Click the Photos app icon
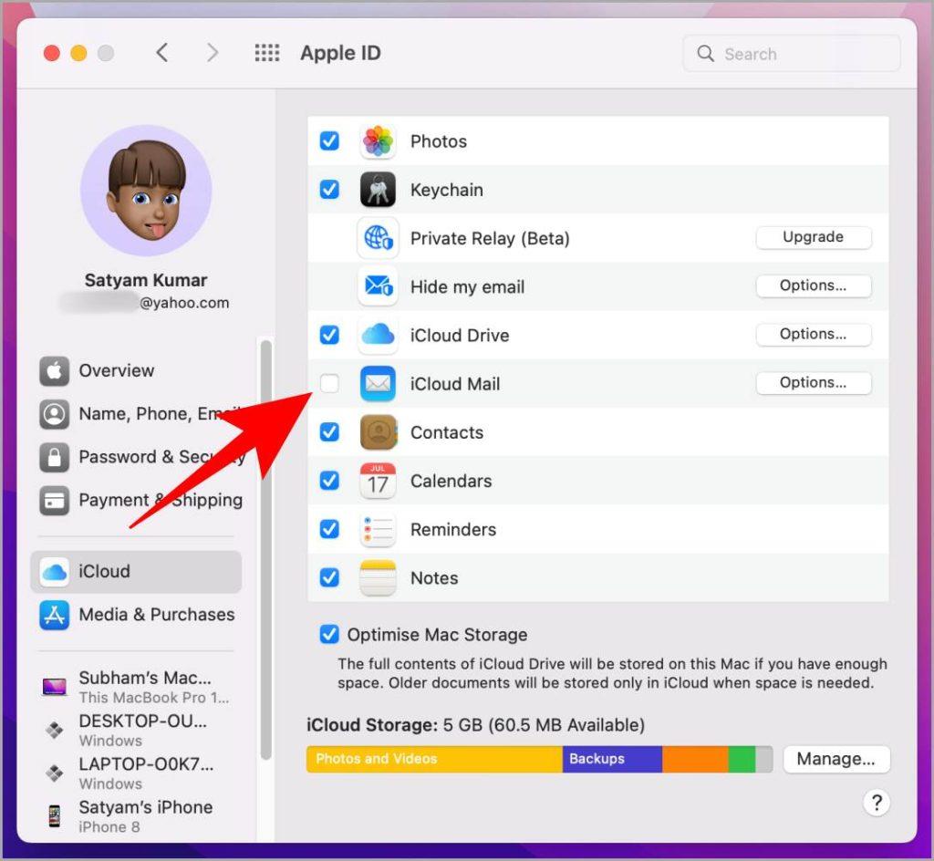Viewport: 934px width, 861px height. click(378, 141)
